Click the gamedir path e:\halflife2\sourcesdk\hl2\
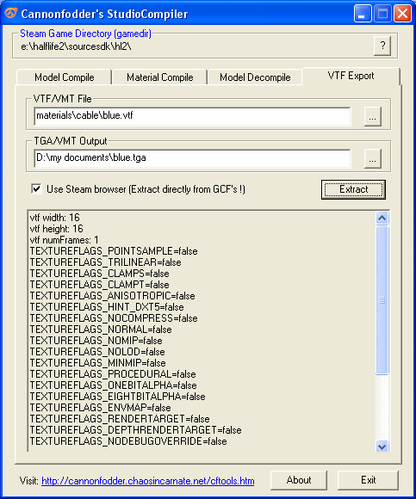This screenshot has width=416, height=499. click(x=76, y=46)
